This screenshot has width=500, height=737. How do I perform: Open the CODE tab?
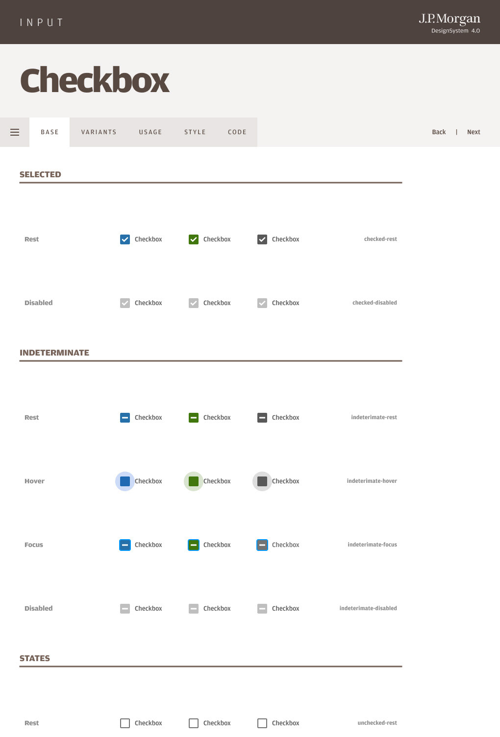(x=237, y=132)
